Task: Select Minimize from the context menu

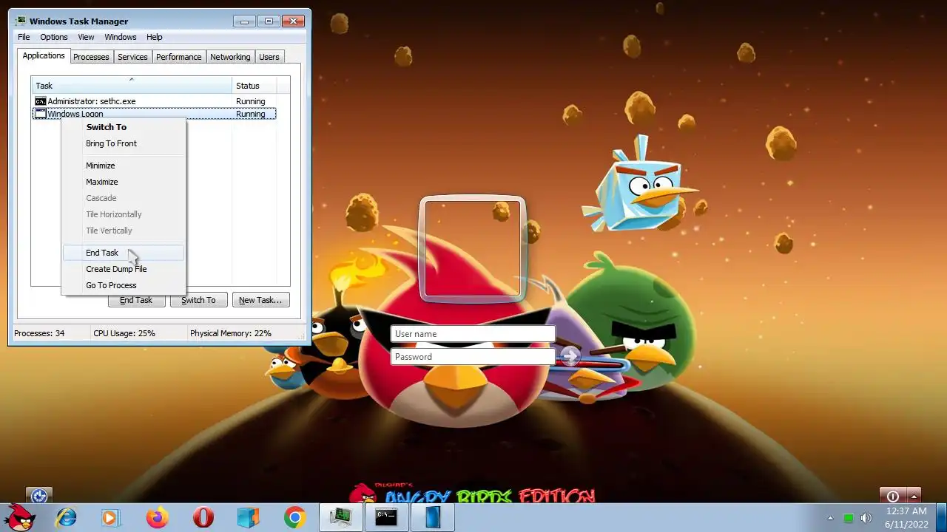Action: 124,166
